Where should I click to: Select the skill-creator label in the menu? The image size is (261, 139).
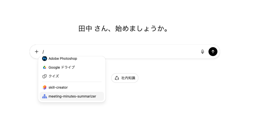(58, 87)
